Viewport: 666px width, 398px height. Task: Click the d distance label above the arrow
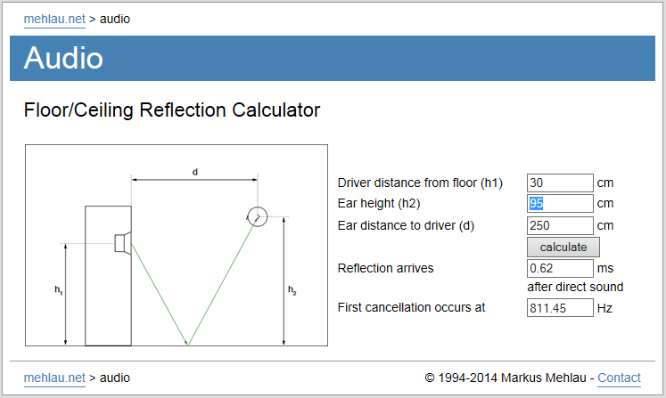[195, 172]
